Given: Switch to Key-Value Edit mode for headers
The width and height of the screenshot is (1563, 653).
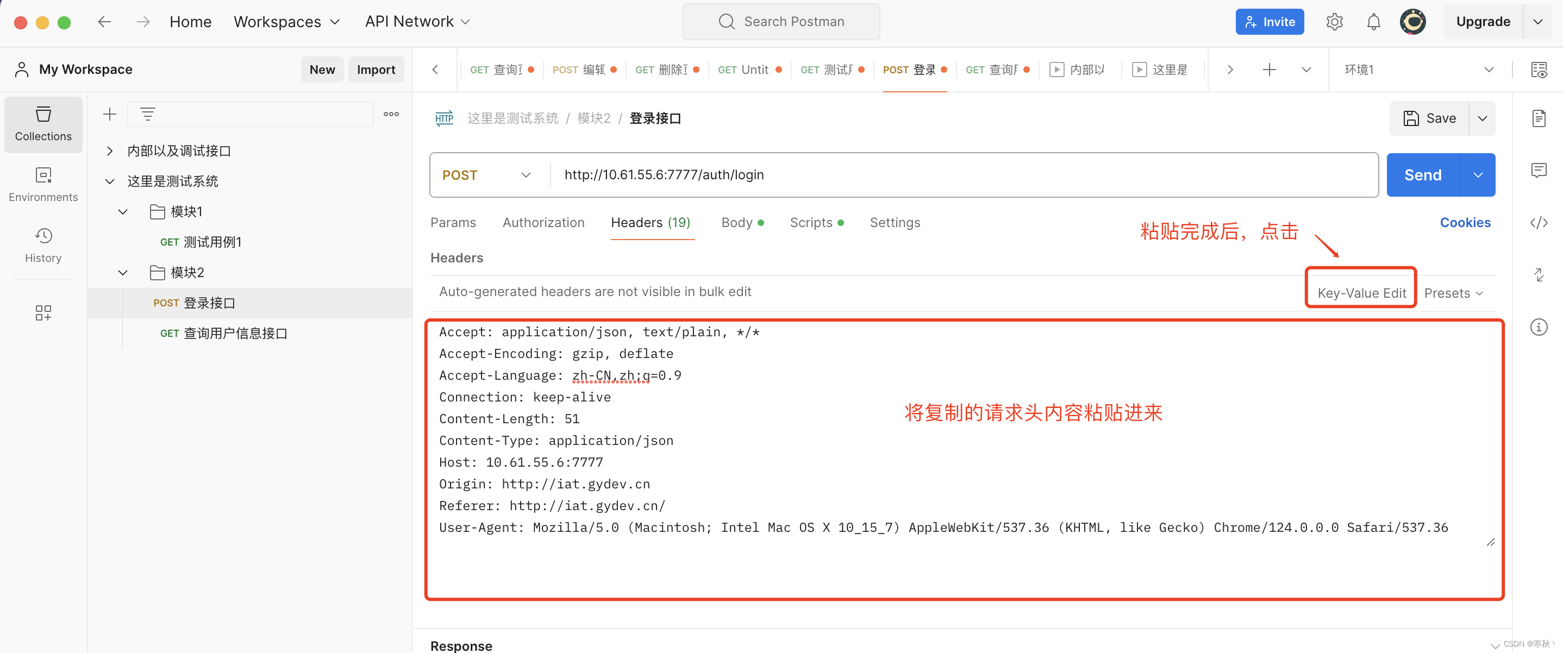Looking at the screenshot, I should (1360, 292).
